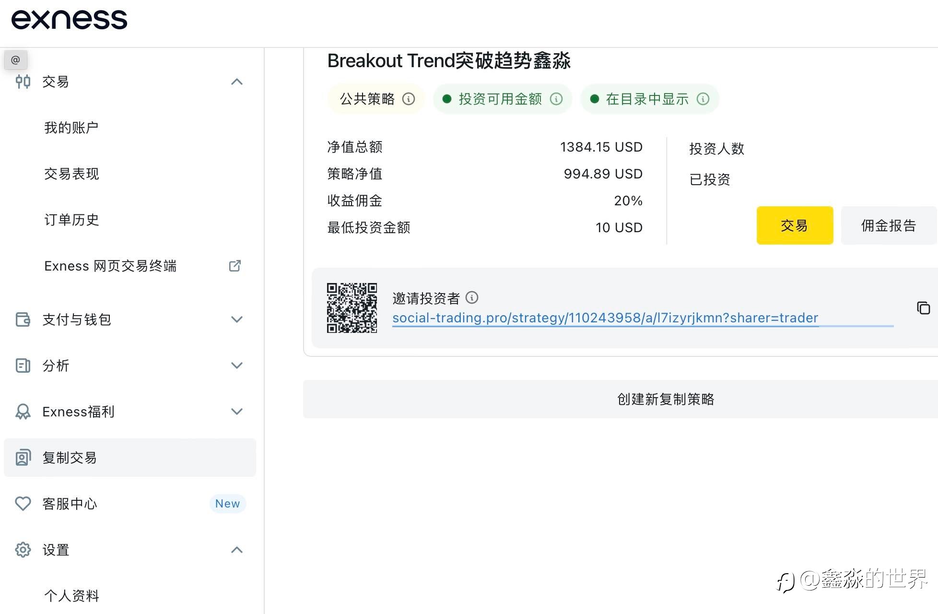Click info icon next to 邀请投资者
The width and height of the screenshot is (938, 614).
[472, 298]
